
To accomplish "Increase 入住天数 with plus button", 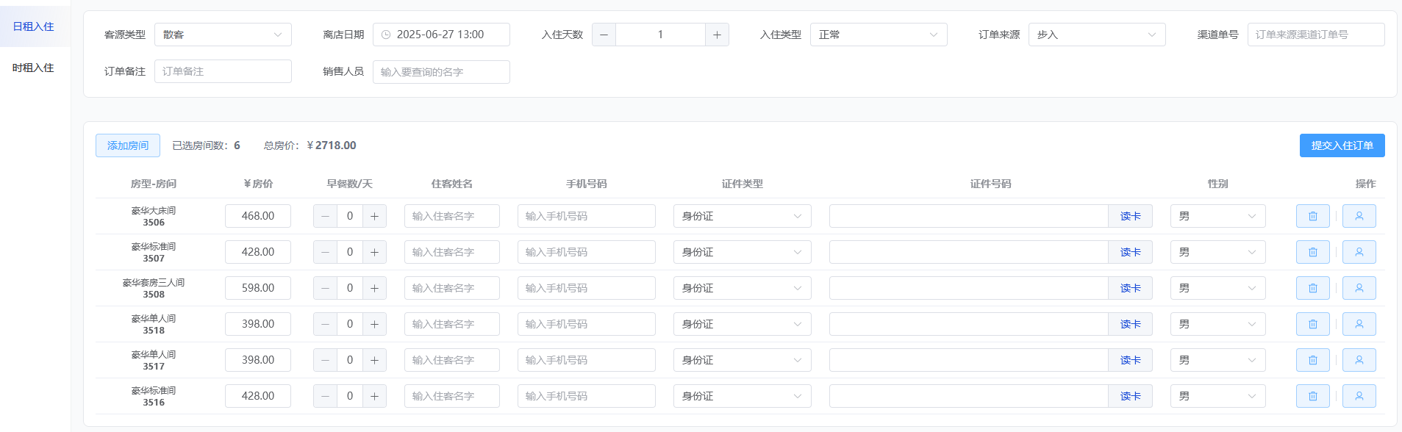I will click(x=717, y=35).
